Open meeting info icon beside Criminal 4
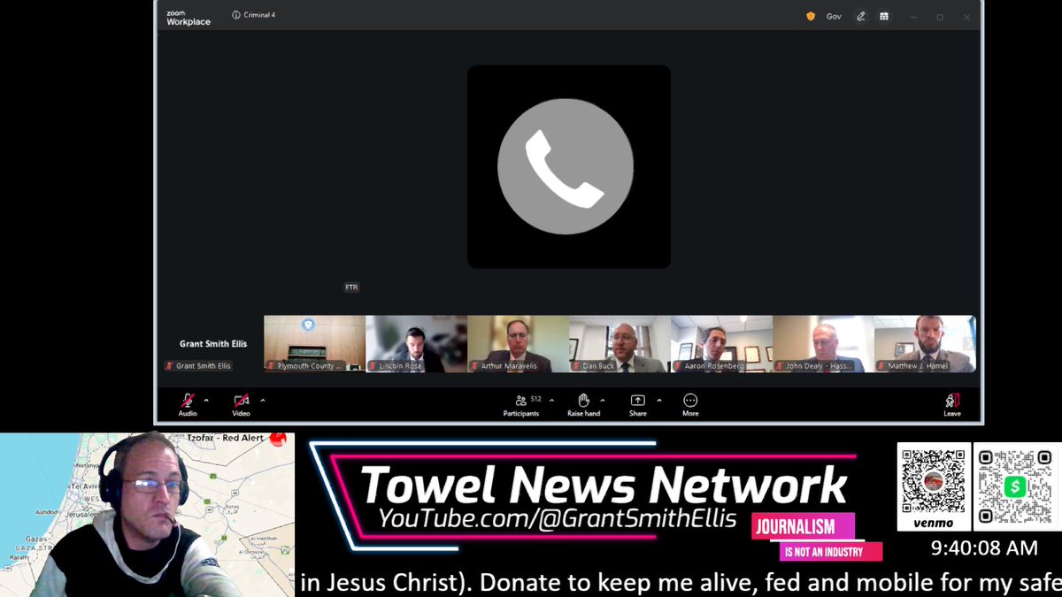Image resolution: width=1062 pixels, height=597 pixels. [236, 15]
